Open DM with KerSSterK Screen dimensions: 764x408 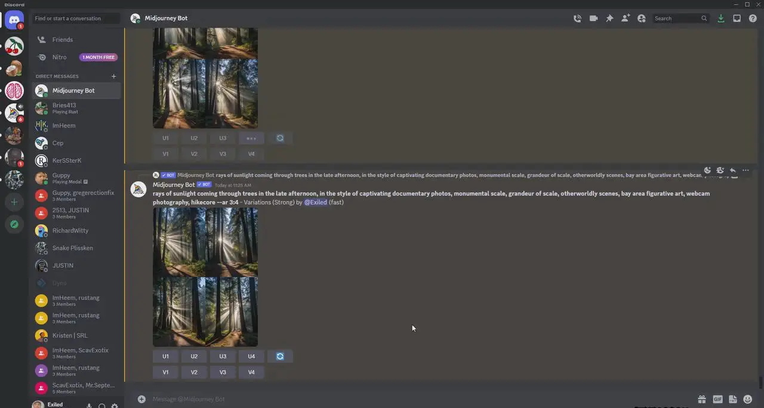point(77,160)
